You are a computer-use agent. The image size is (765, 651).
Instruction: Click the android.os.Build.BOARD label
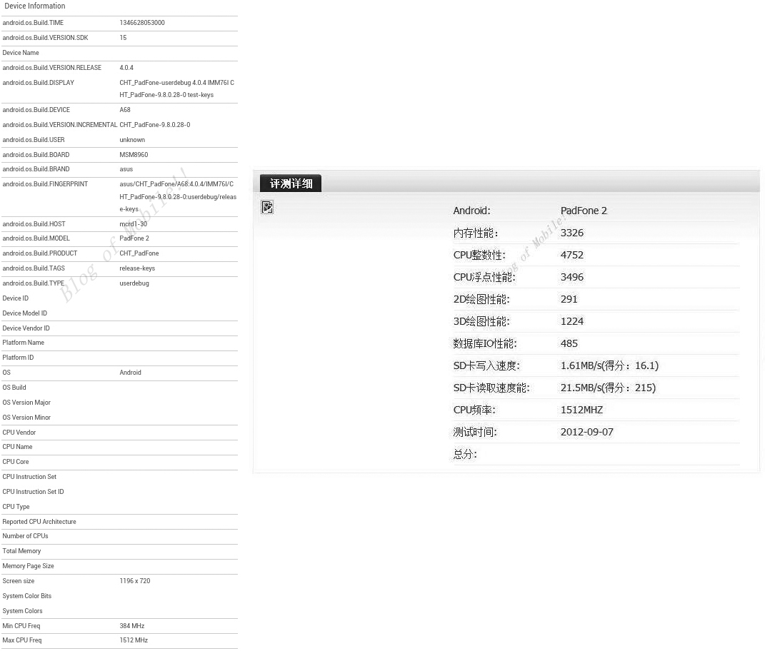tap(36, 155)
